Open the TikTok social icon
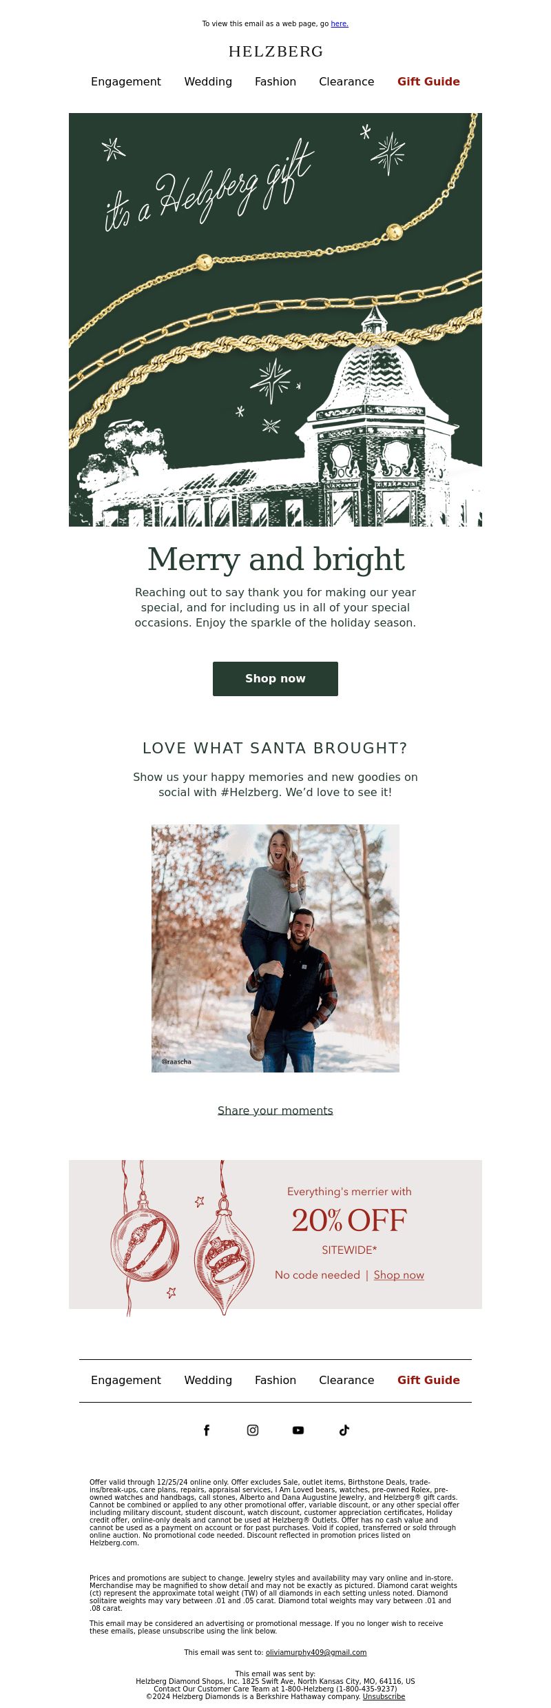The image size is (551, 1708). [x=344, y=1430]
